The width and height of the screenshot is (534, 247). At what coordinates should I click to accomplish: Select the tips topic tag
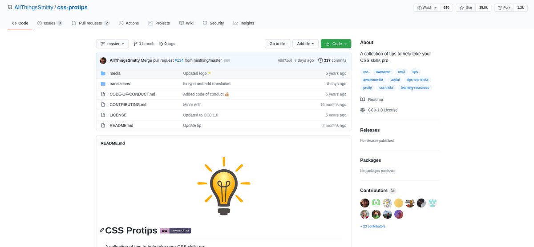coord(415,72)
